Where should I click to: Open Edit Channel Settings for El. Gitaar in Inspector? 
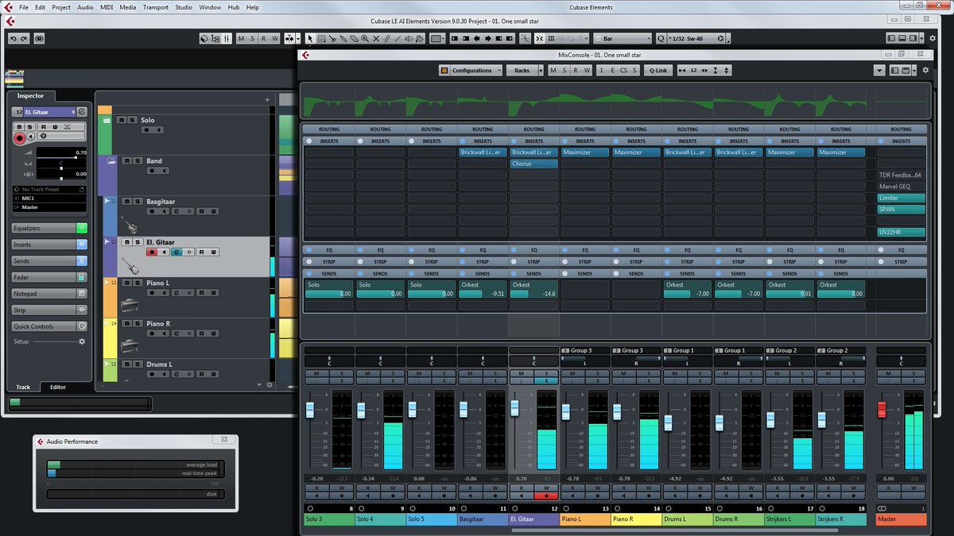point(82,112)
